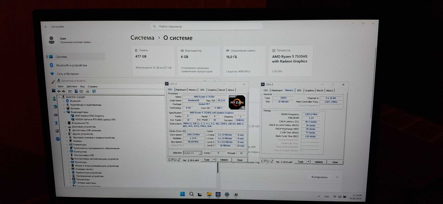443x204 pixels.
Task: Expand the Мониторы category
Action: coord(69,162)
